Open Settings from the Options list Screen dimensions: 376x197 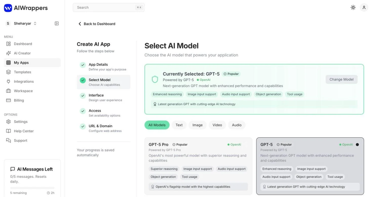pyautogui.click(x=32, y=122)
